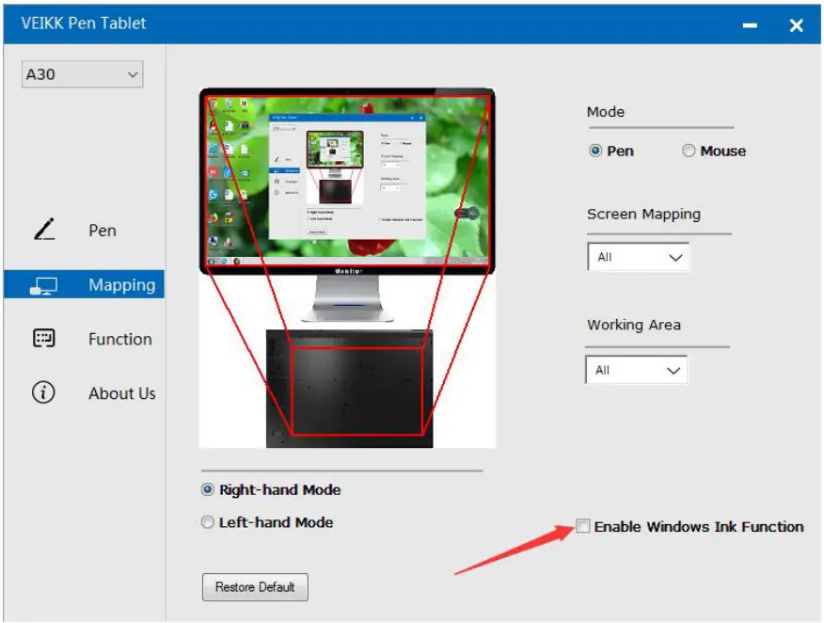Choose Left-hand Mode

pos(208,522)
